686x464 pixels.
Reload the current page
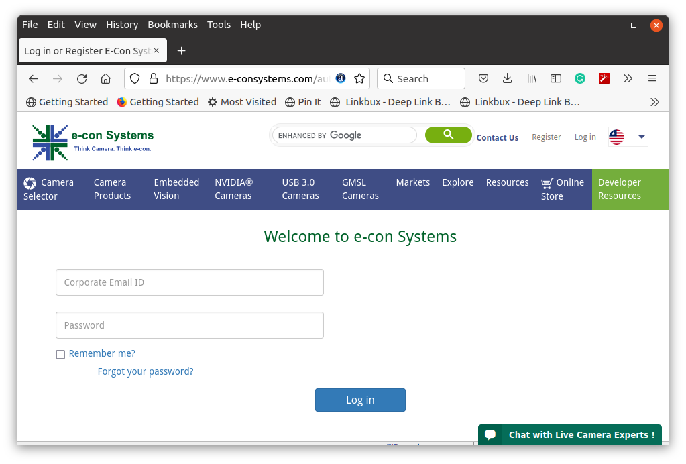point(82,78)
